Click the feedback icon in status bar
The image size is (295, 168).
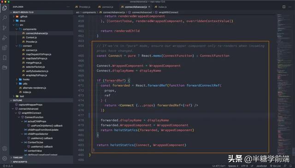(285, 166)
